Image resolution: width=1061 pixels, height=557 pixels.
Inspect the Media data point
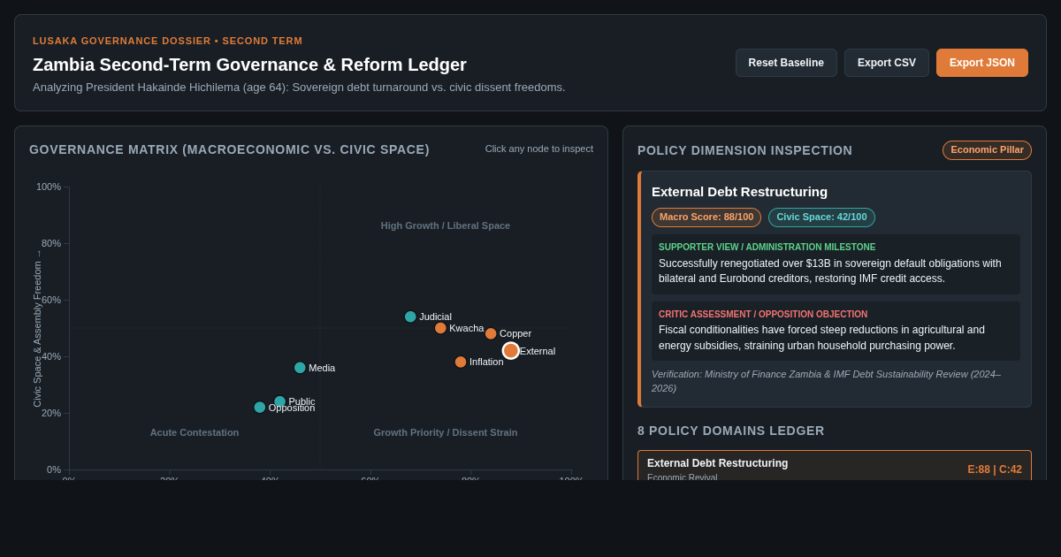300,368
